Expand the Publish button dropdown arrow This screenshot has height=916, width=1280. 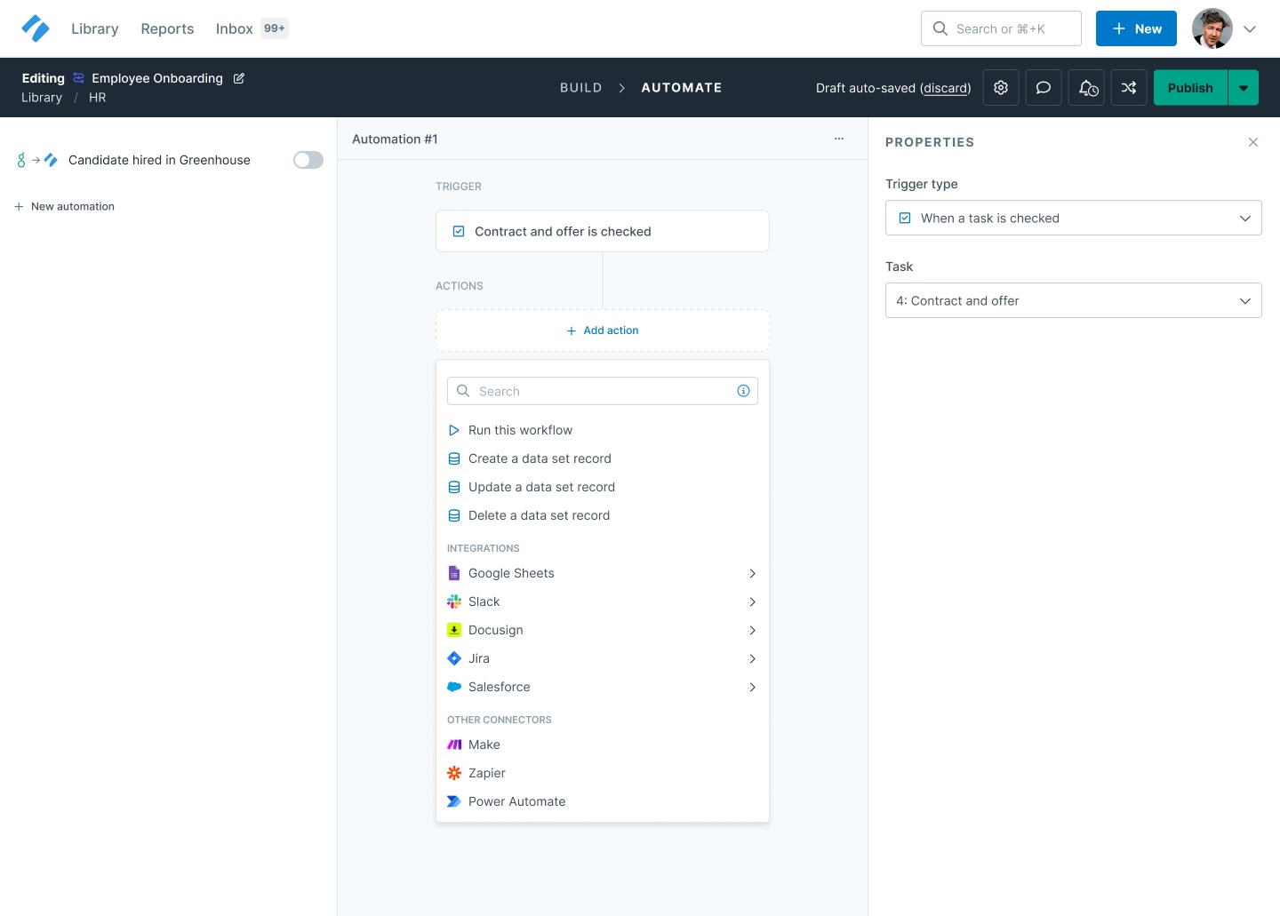pyautogui.click(x=1243, y=88)
